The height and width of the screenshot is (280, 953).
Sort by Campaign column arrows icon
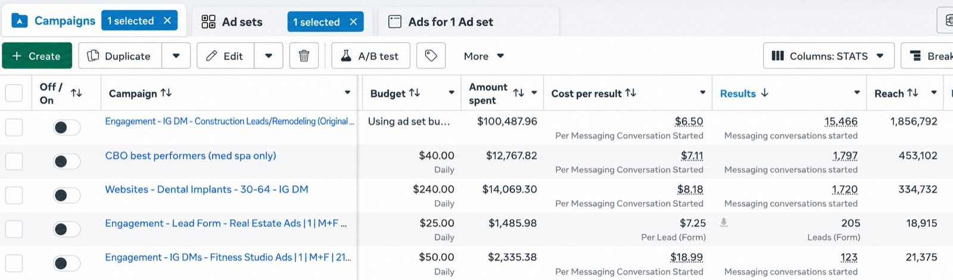[x=166, y=93]
